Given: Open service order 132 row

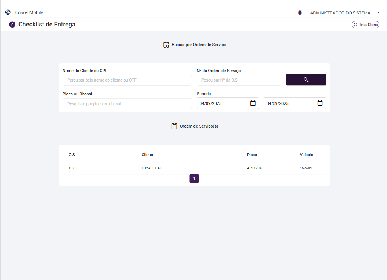Looking at the screenshot, I should (x=72, y=168).
